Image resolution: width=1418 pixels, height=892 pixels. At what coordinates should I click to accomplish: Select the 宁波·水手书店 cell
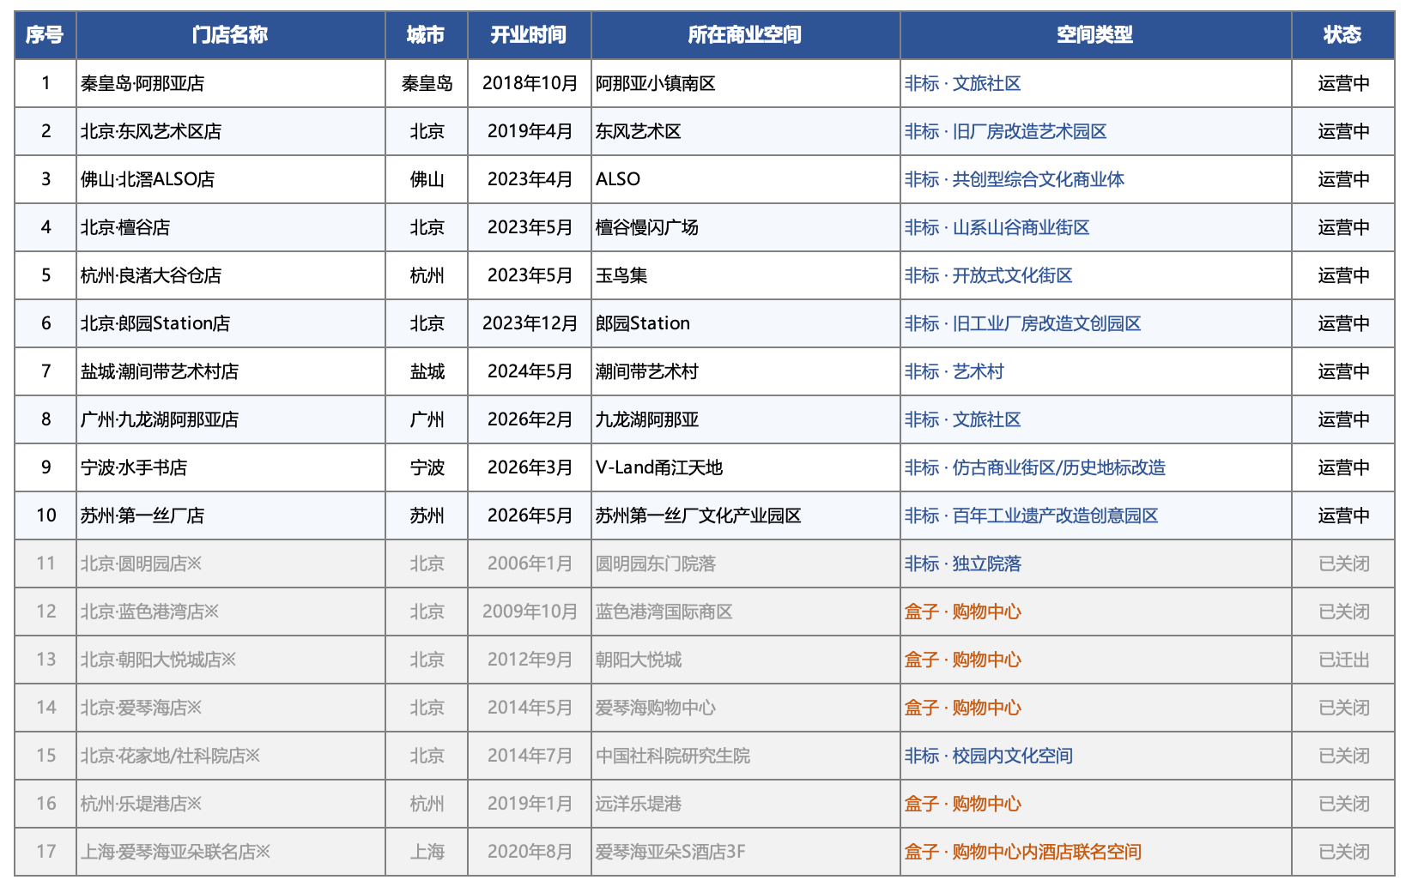[230, 467]
